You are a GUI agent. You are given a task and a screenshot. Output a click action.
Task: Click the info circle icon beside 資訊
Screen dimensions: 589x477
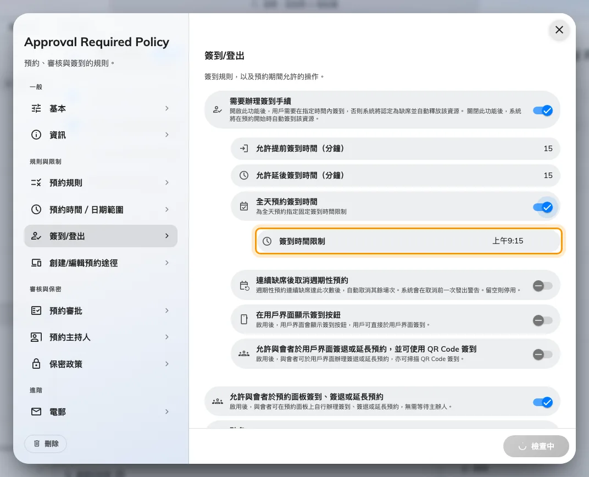[x=36, y=135]
